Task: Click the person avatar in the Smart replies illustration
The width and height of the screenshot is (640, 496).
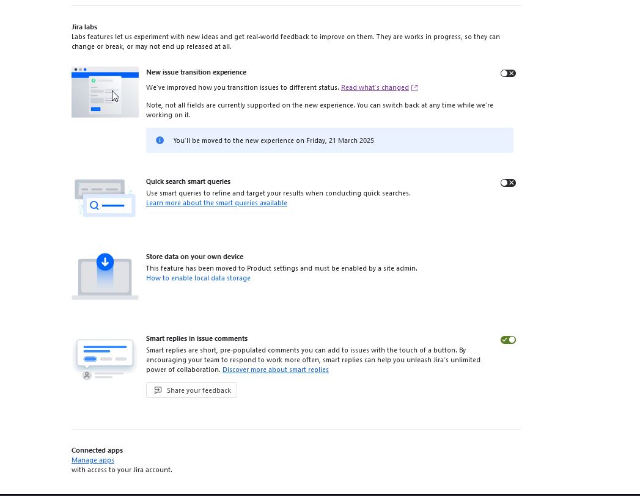Action: click(87, 374)
